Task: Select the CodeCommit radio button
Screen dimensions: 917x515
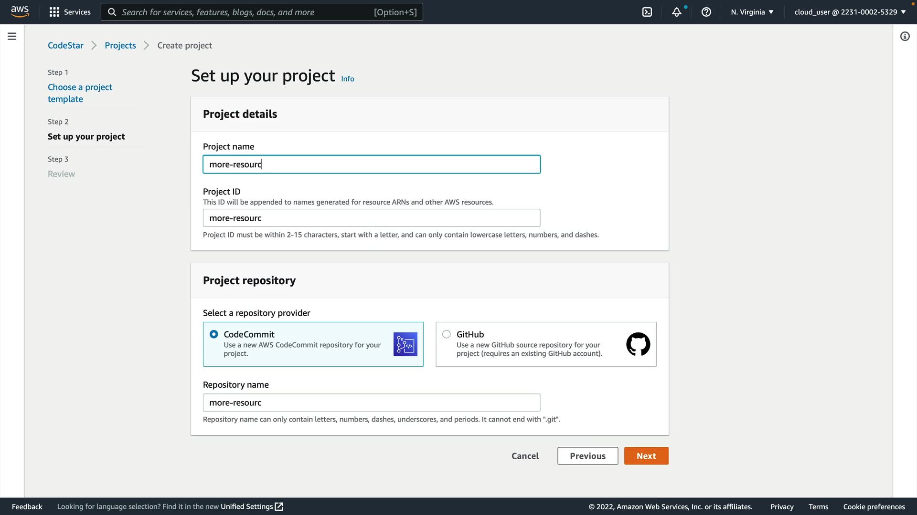Action: pos(214,334)
